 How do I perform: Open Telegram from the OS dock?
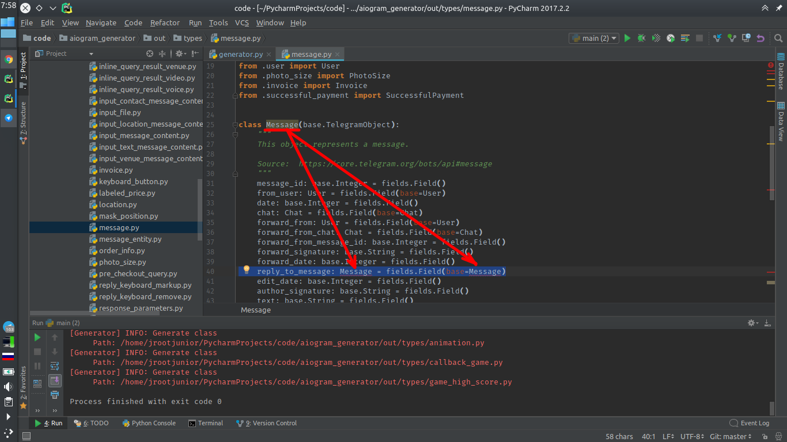click(9, 118)
